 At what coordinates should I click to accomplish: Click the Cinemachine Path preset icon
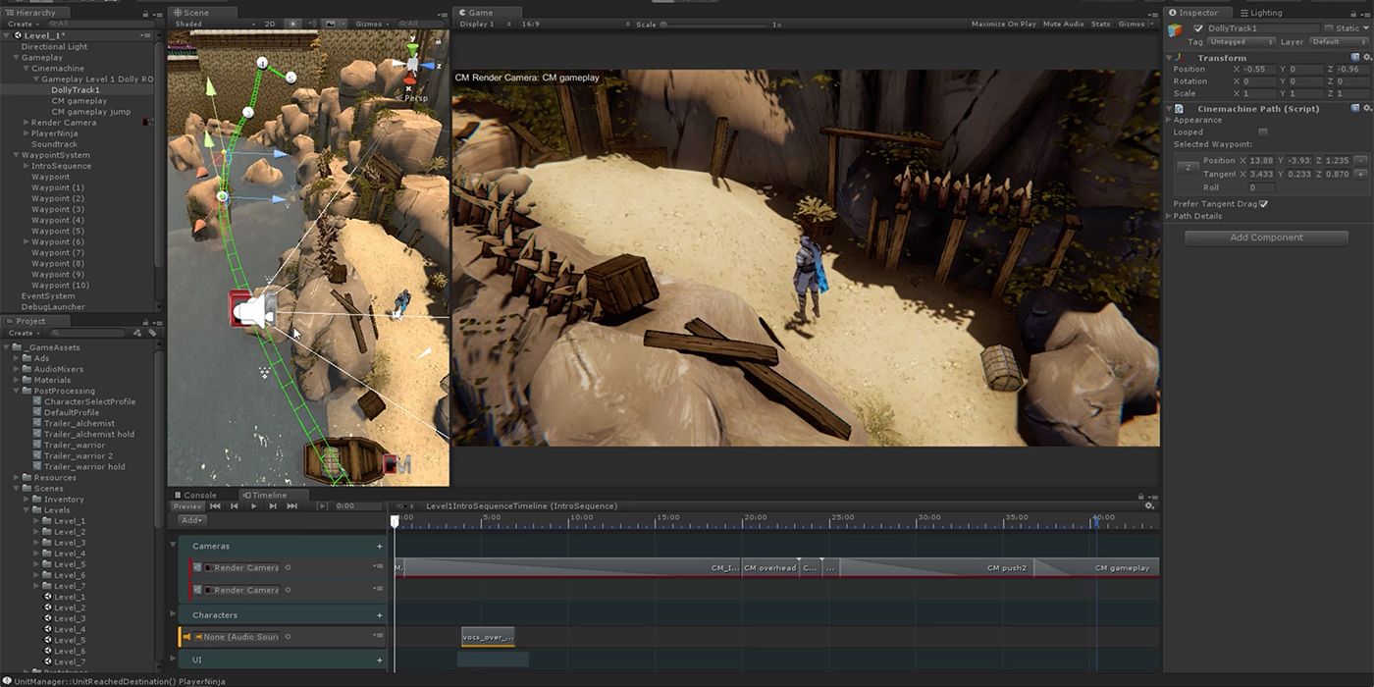click(1357, 108)
